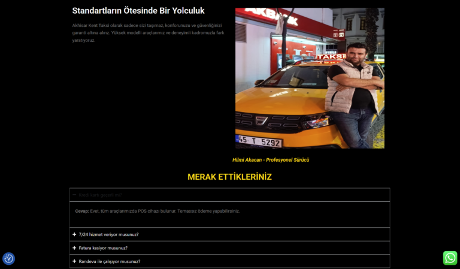Expand "Randevu ile çalışıyor musunuz?" question
Image resolution: width=460 pixels, height=269 pixels.
(x=110, y=261)
